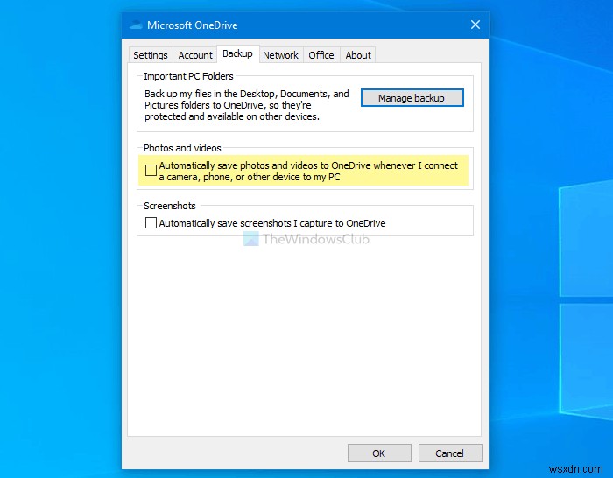Click the 'Important PC Folders' group label
The image size is (613, 478).
tap(188, 76)
